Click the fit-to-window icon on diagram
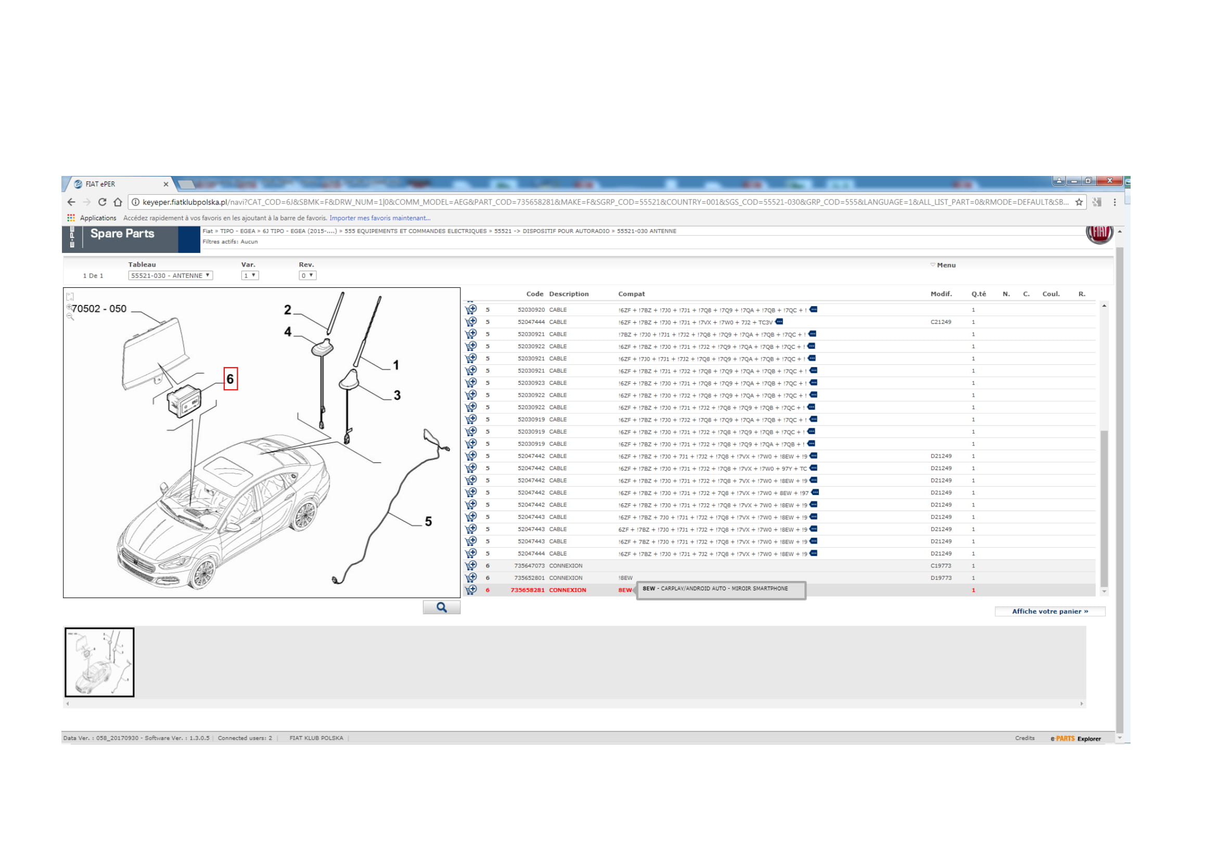This screenshot has width=1217, height=861. (70, 296)
